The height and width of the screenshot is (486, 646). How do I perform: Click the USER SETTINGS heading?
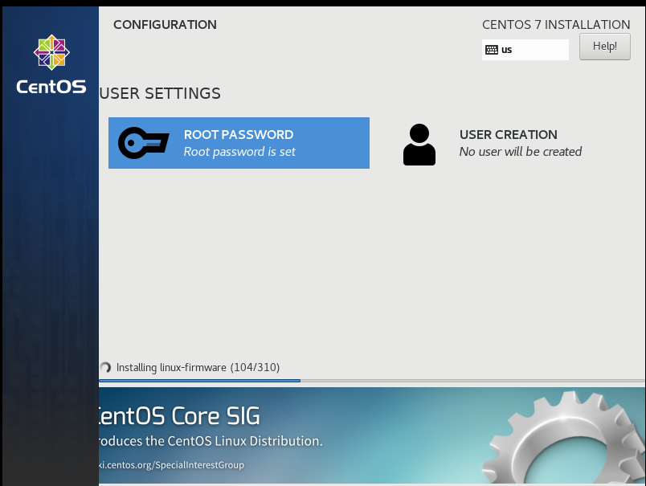pos(160,93)
